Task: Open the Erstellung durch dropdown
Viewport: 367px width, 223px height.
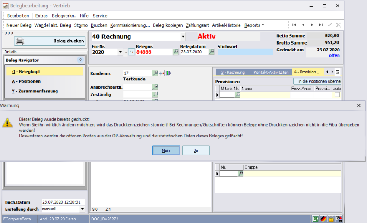Action: pyautogui.click(x=82, y=209)
